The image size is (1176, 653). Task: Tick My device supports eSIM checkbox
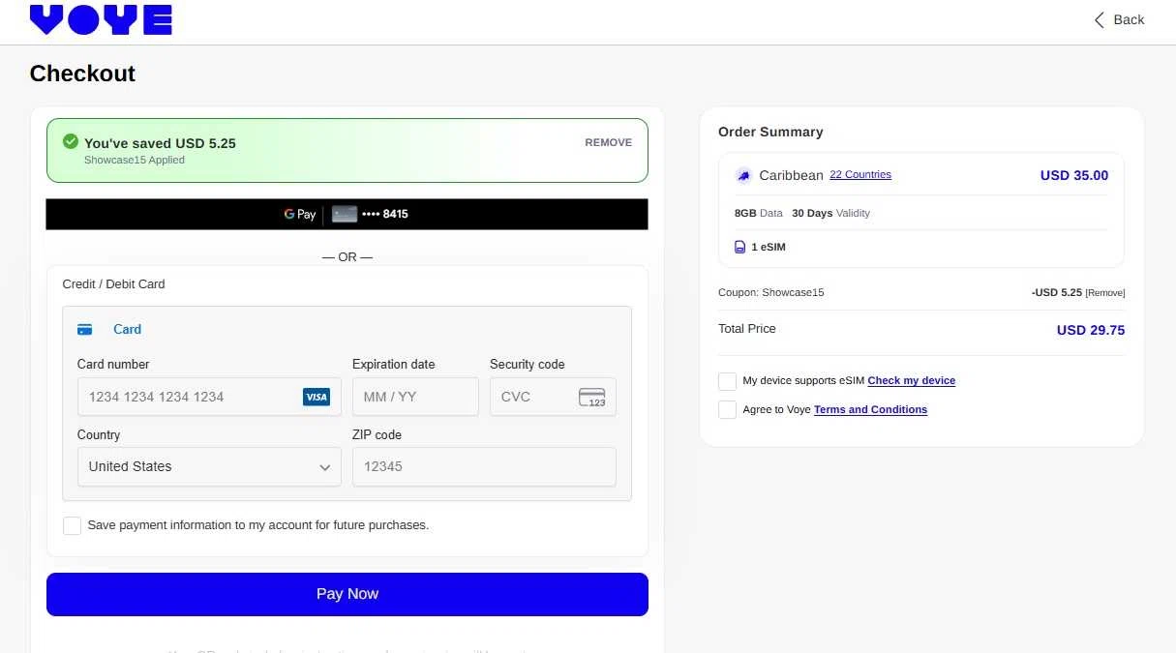tap(727, 381)
